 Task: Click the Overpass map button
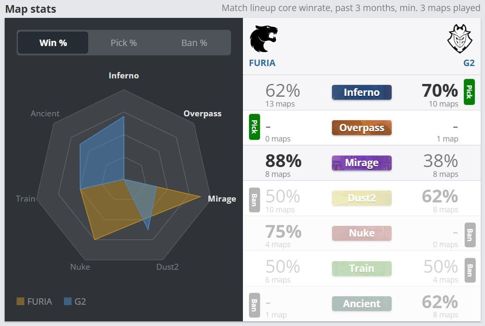[361, 128]
